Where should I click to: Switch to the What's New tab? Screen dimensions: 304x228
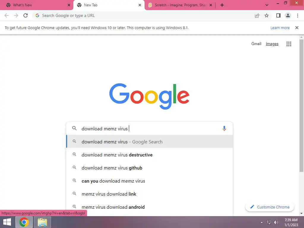[x=37, y=5]
